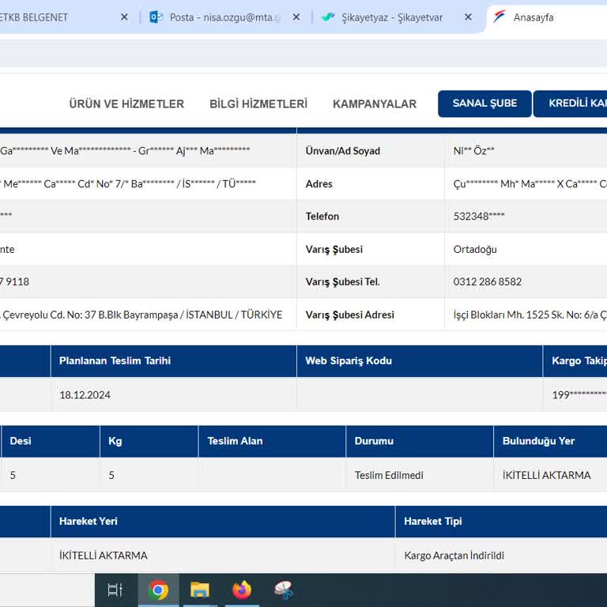This screenshot has height=607, width=607.
Task: Select İKİTELLİ AKTARMA under Hareket Yeri
Action: (104, 556)
